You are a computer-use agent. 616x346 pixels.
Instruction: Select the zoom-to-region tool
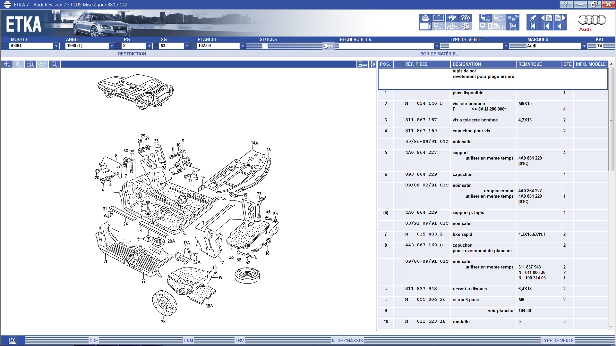[x=30, y=64]
